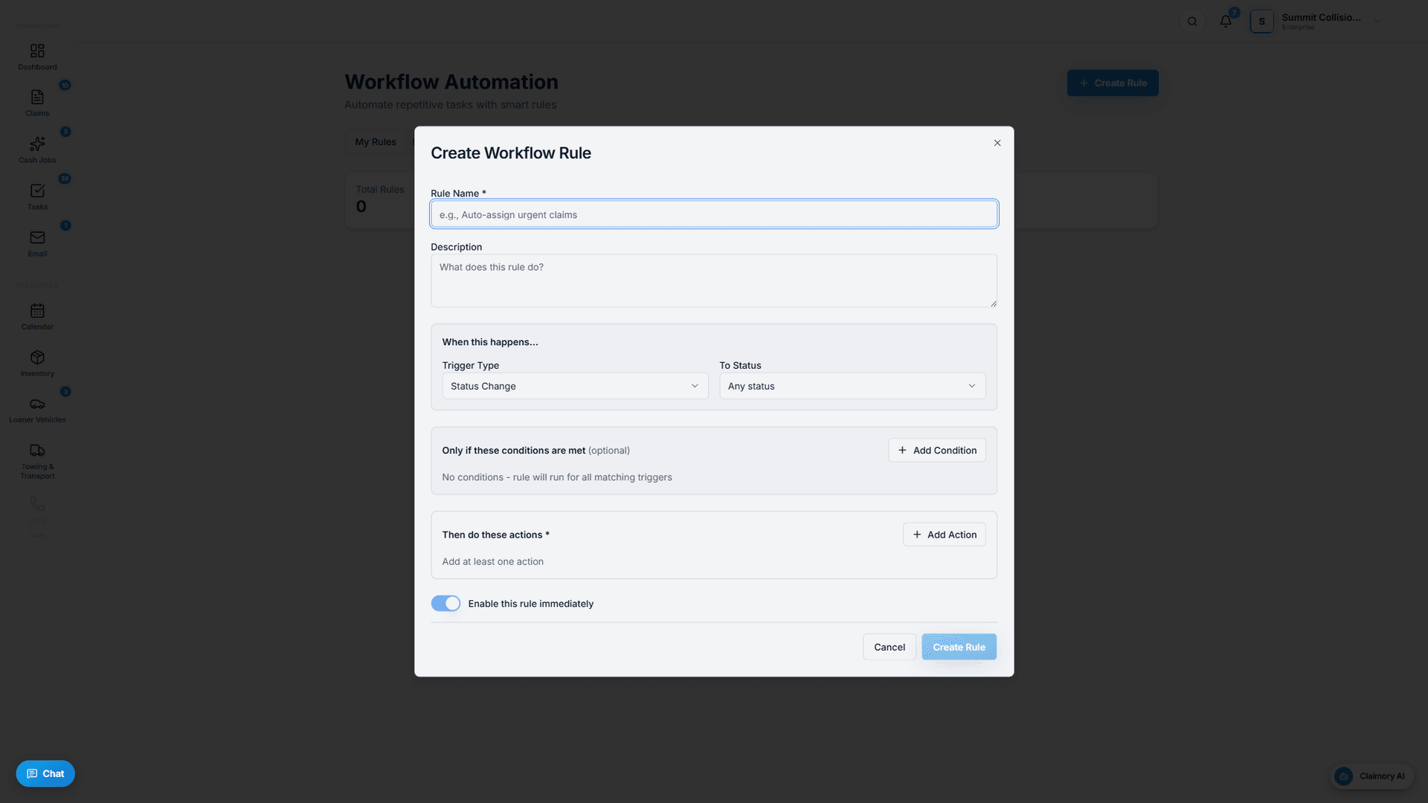
Task: Open the Trigger Type dropdown
Action: [x=575, y=386]
